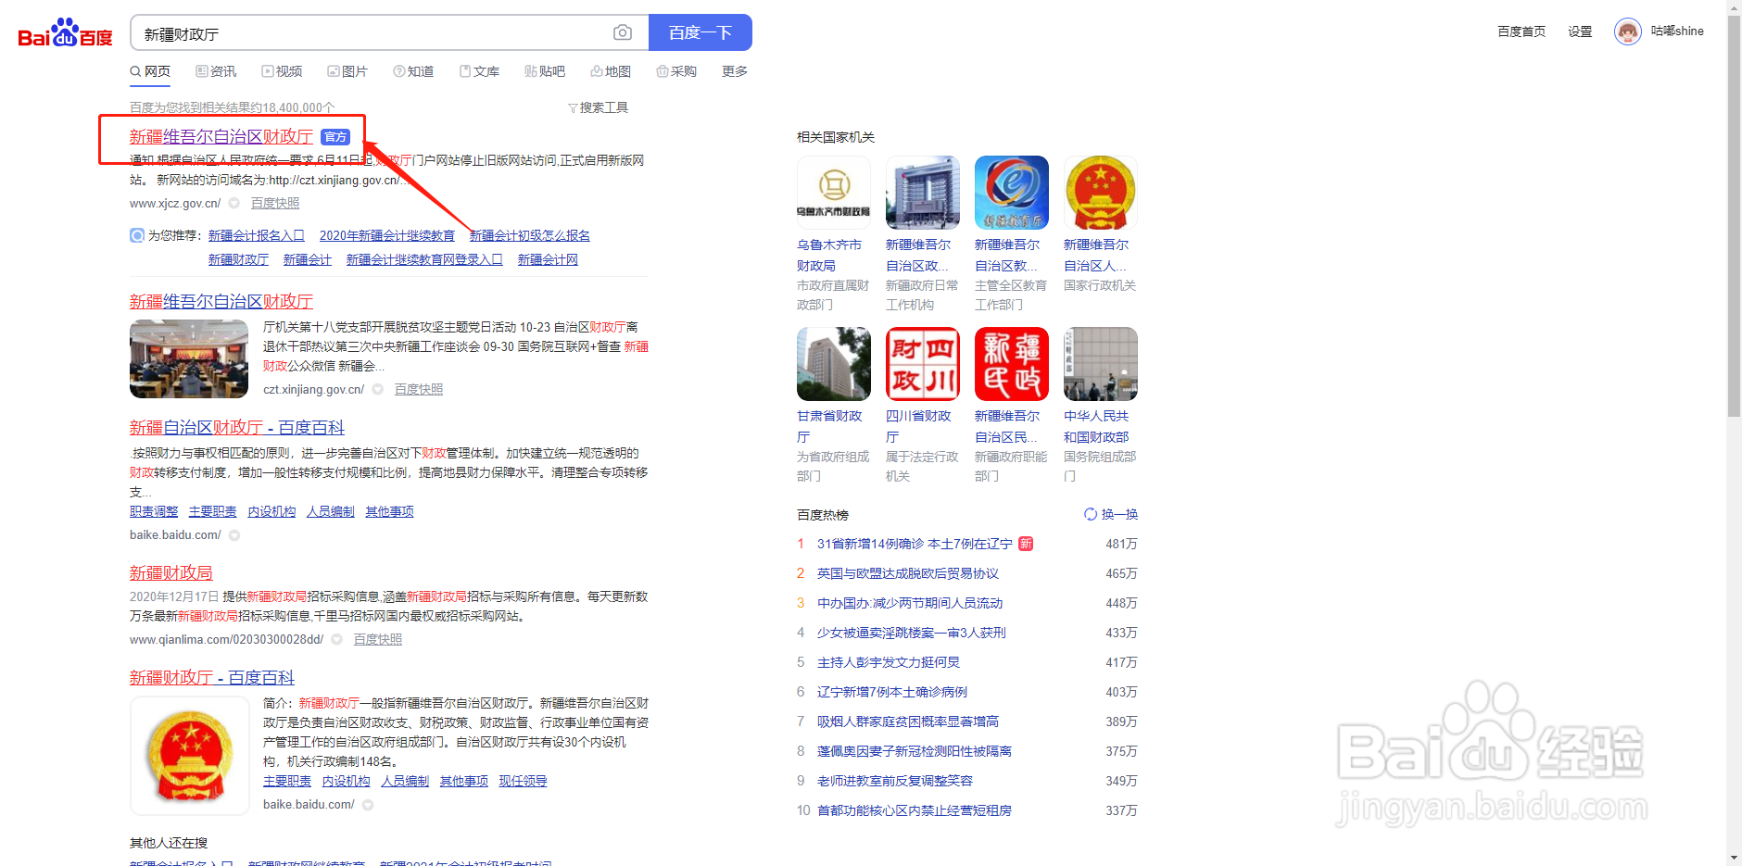
Task: Click 2020年新疆会计继续教育 suggestion
Action: 387,235
